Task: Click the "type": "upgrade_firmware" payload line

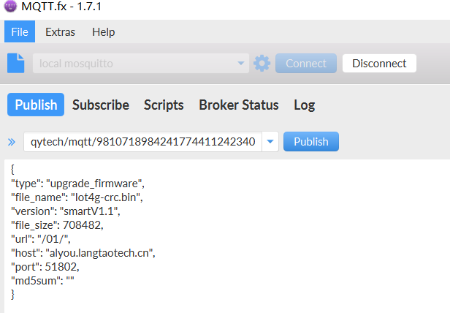Action: [77, 184]
